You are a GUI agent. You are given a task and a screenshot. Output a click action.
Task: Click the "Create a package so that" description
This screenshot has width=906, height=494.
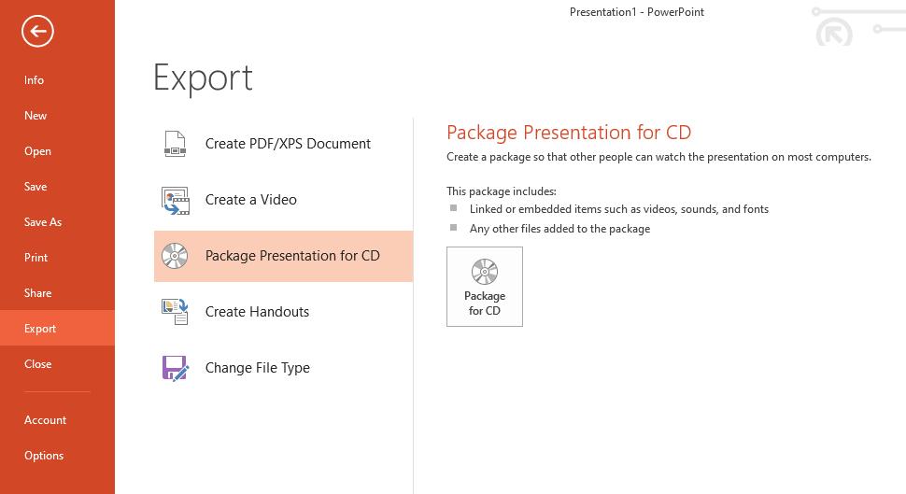[x=658, y=157]
